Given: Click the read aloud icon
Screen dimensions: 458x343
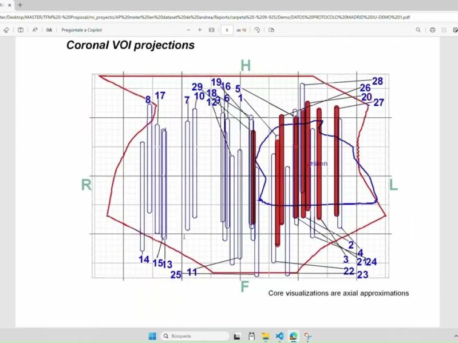Looking at the screenshot, I should pyautogui.click(x=35, y=30).
